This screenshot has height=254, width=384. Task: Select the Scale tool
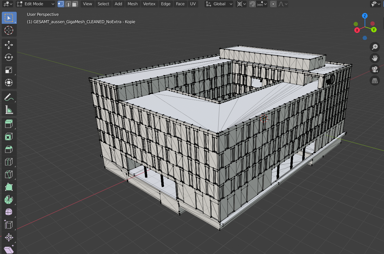(x=9, y=70)
